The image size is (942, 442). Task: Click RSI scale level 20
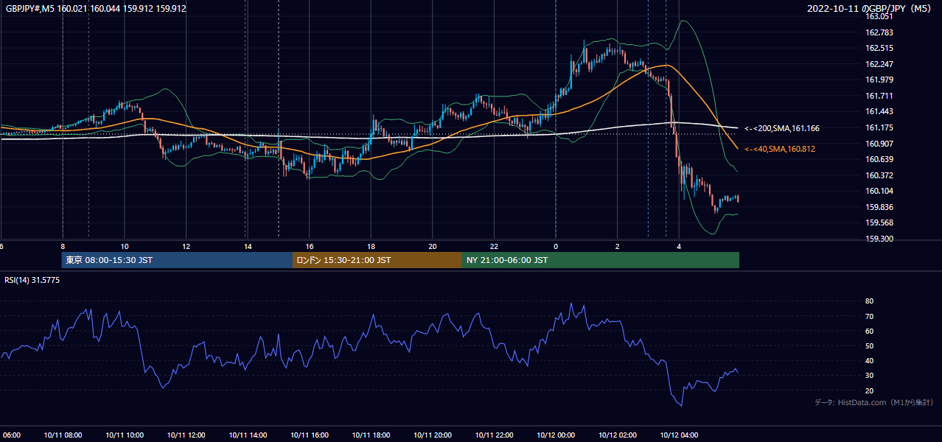pyautogui.click(x=869, y=390)
